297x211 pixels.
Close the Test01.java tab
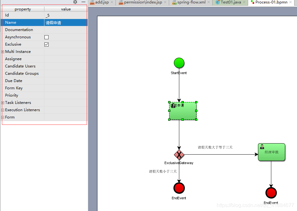tap(244, 2)
